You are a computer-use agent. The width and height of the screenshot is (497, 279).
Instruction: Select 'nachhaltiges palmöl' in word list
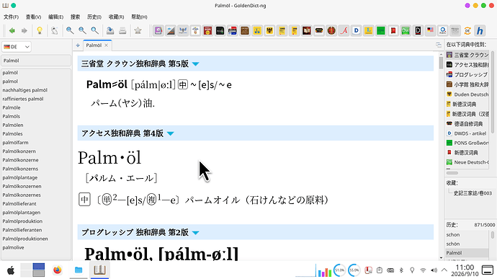tap(36, 90)
